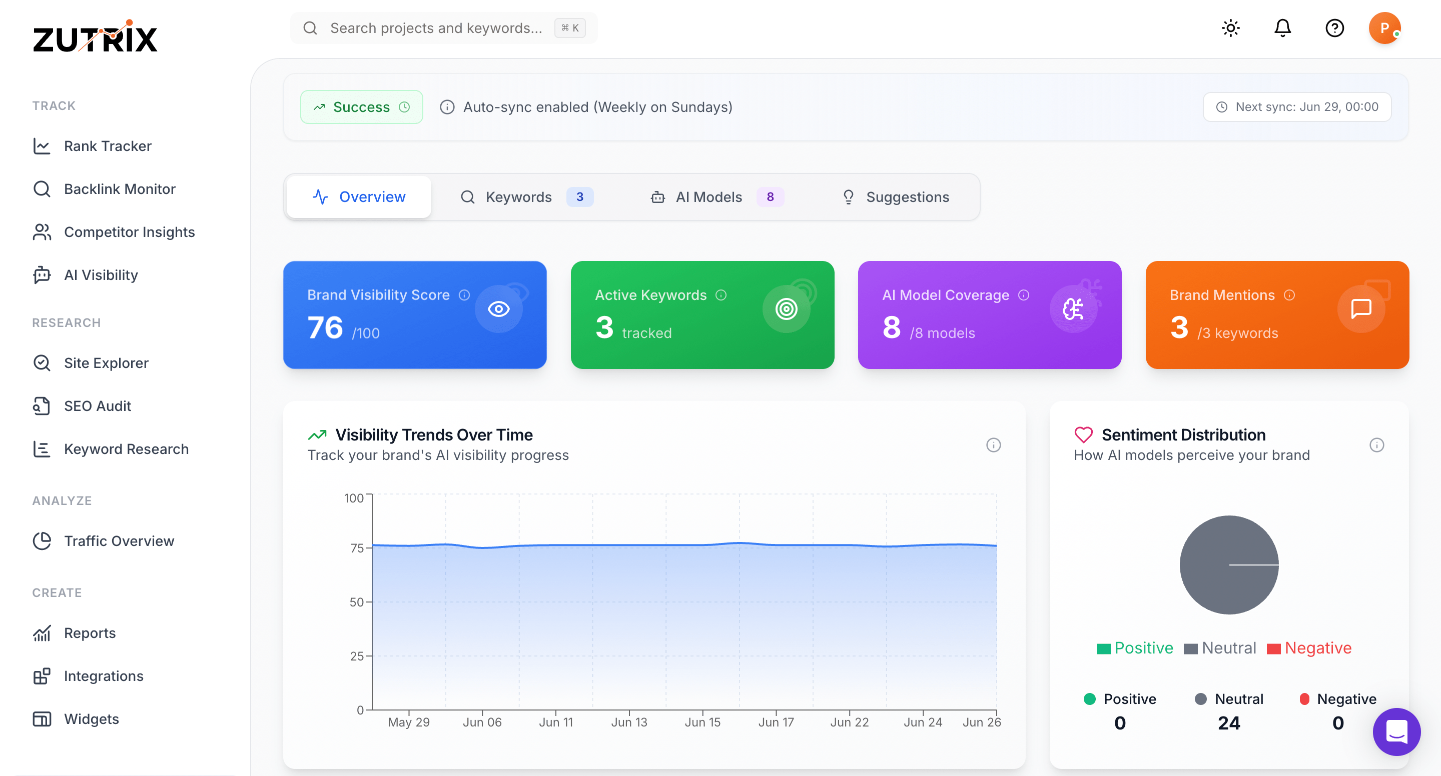This screenshot has height=776, width=1441.
Task: Open Competitor Insights in the sidebar
Action: point(129,232)
